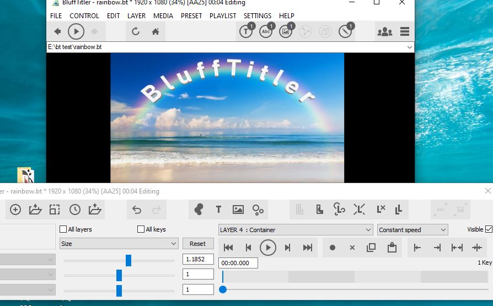Click the T text icon in bottom toolbar
The image size is (493, 306).
coord(218,210)
